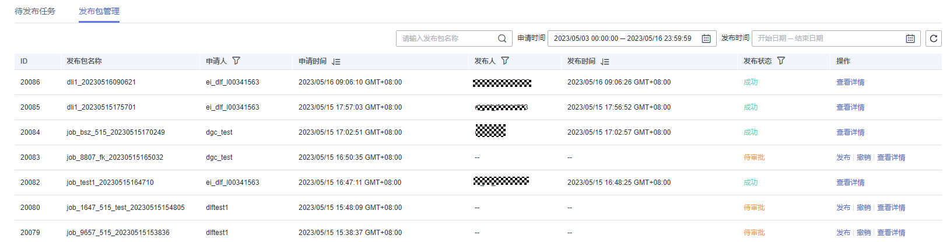Image resolution: width=943 pixels, height=242 pixels.
Task: Open 发布状态 filter dropdown
Action: 781,61
